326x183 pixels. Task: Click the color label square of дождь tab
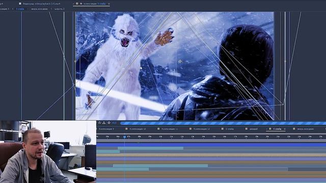click(247, 129)
